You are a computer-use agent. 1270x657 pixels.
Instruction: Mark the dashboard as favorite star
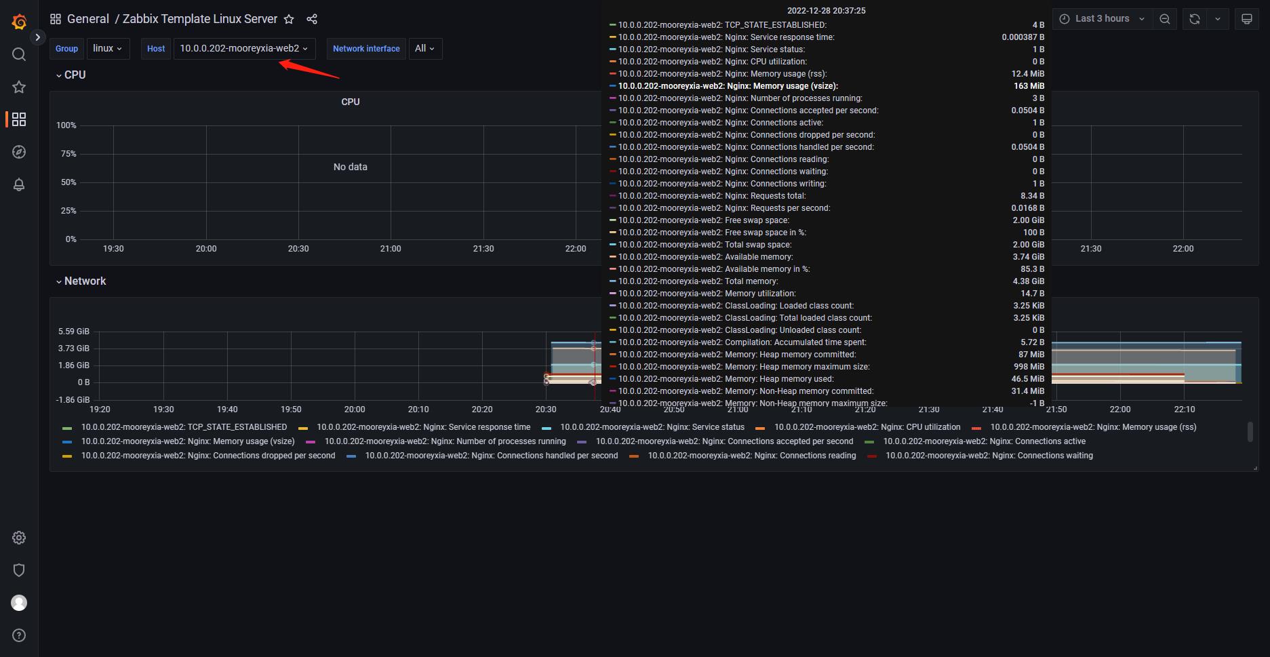(x=289, y=19)
